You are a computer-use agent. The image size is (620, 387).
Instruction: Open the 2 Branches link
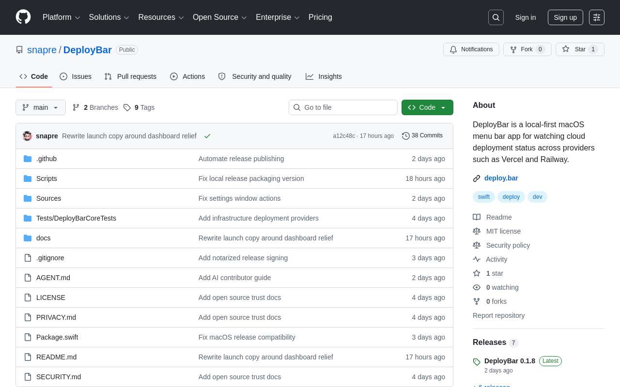pyautogui.click(x=95, y=107)
